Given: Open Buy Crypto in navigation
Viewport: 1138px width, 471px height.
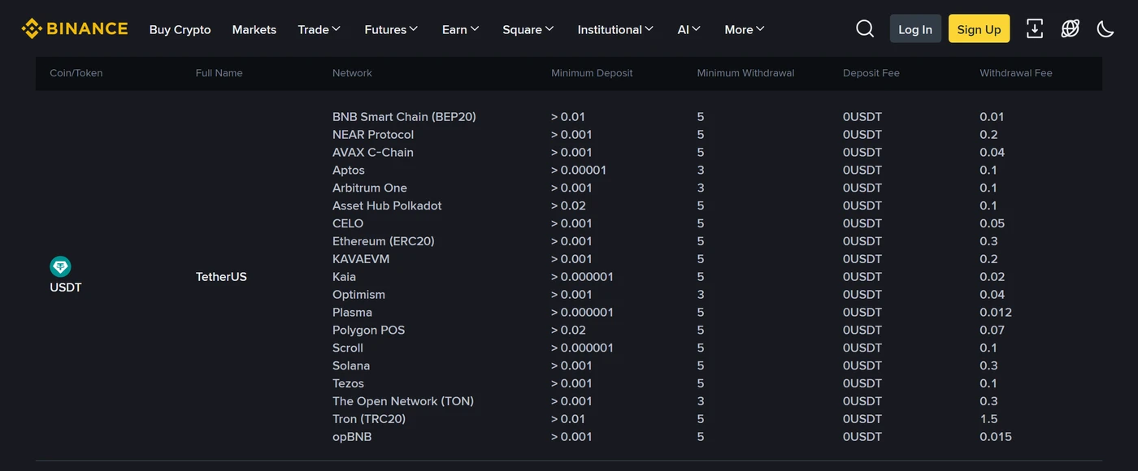Looking at the screenshot, I should pyautogui.click(x=180, y=29).
